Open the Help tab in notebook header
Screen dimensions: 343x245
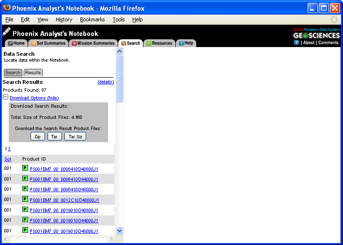(x=186, y=43)
